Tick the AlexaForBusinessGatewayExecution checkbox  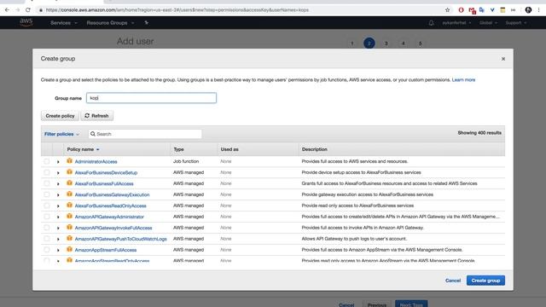pos(47,194)
